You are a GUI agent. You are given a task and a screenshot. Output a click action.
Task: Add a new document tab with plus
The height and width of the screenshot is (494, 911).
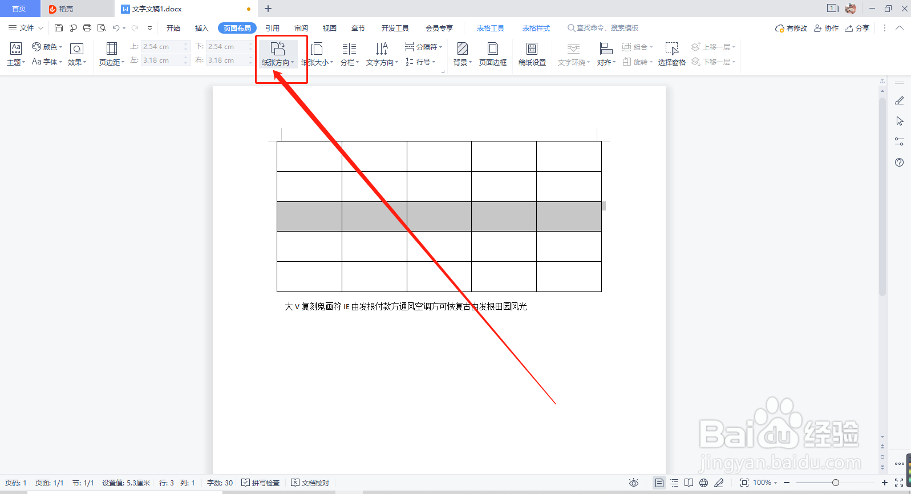tap(268, 9)
